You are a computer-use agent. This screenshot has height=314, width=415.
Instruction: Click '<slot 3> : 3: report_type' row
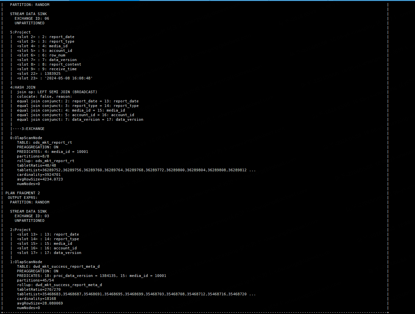[x=46, y=41]
